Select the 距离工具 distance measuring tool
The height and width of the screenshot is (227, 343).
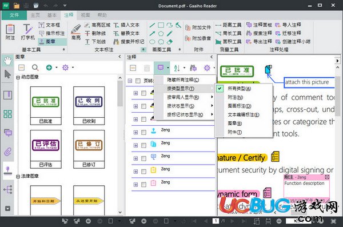point(228,25)
